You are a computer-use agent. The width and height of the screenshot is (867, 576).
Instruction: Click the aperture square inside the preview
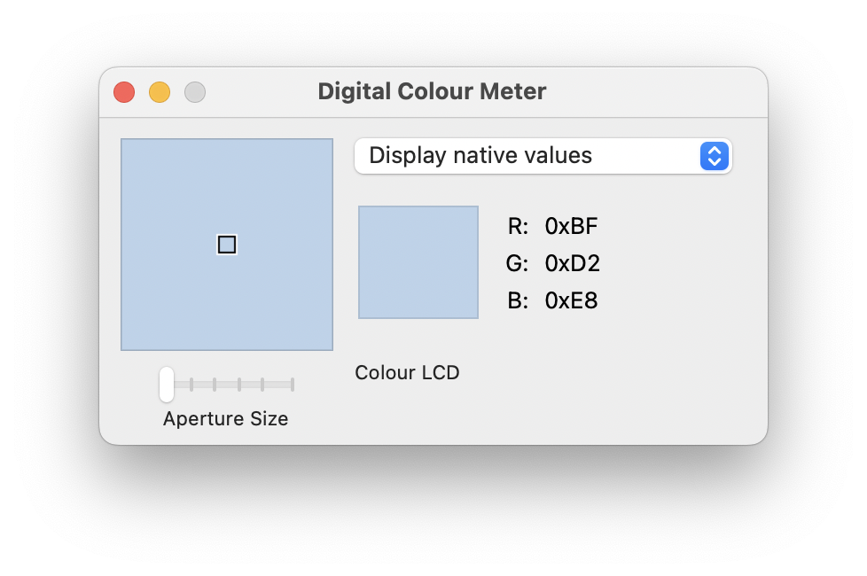(x=226, y=245)
